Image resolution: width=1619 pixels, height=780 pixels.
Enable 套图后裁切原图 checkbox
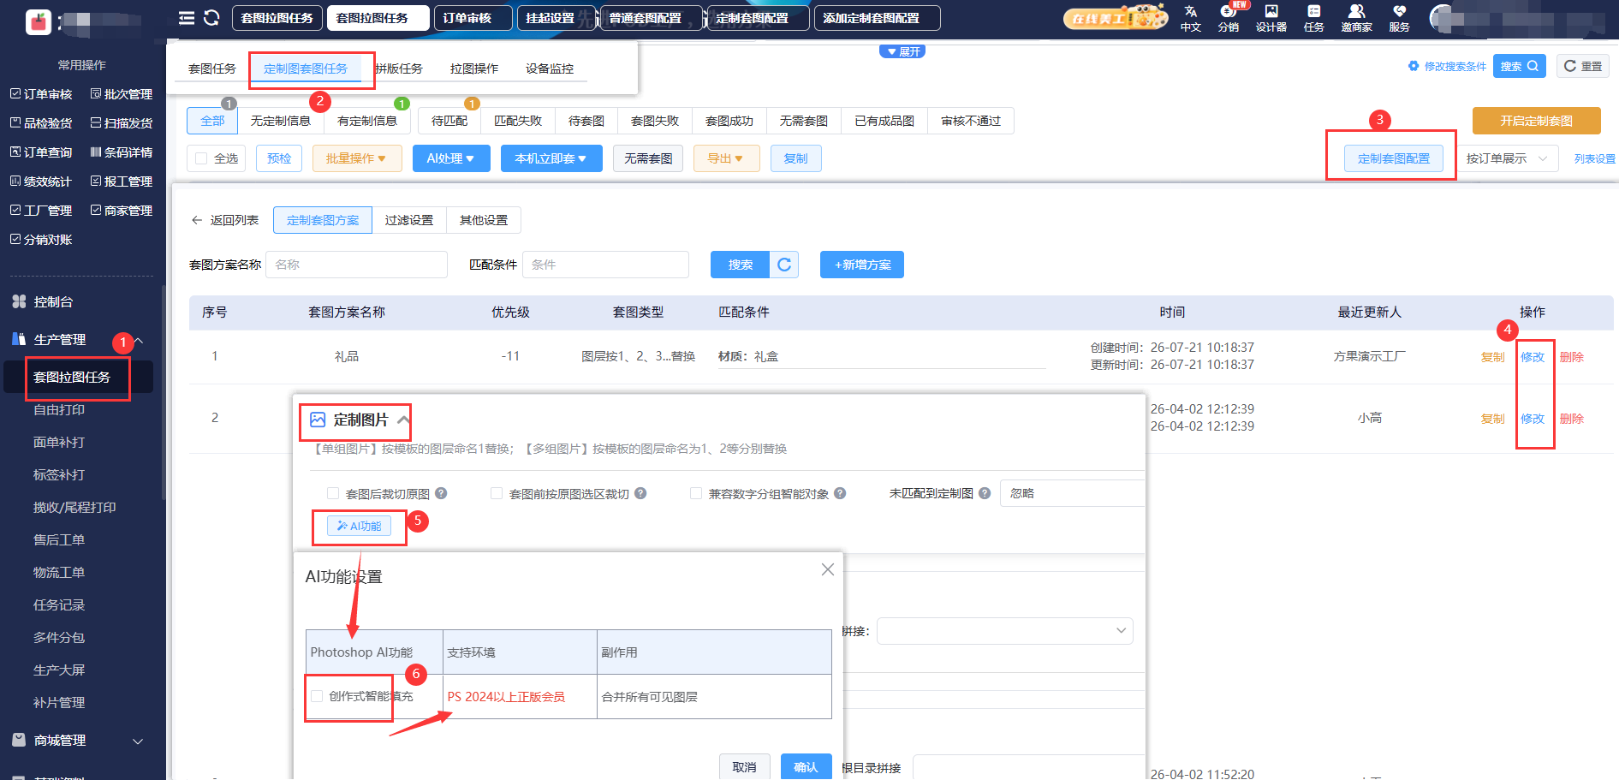click(x=333, y=493)
